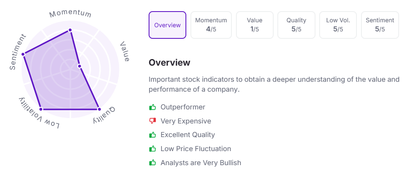Open the Low Vol. 5/5 tab
Image resolution: width=414 pixels, height=180 pixels.
(x=338, y=25)
